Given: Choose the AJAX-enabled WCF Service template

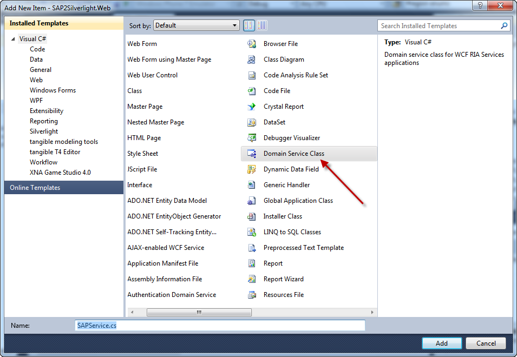Looking at the screenshot, I should click(166, 248).
